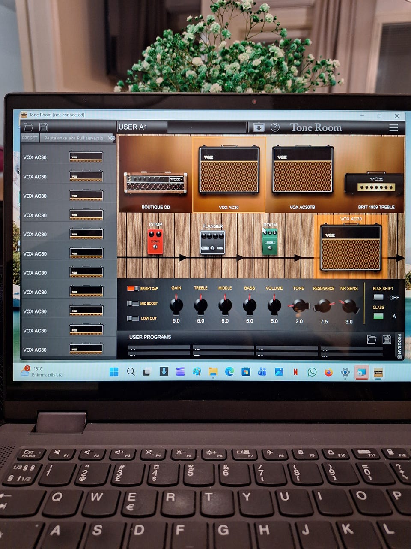Viewport: 411px width, 549px height.
Task: Click the Tone Room logo
Action: [316, 127]
